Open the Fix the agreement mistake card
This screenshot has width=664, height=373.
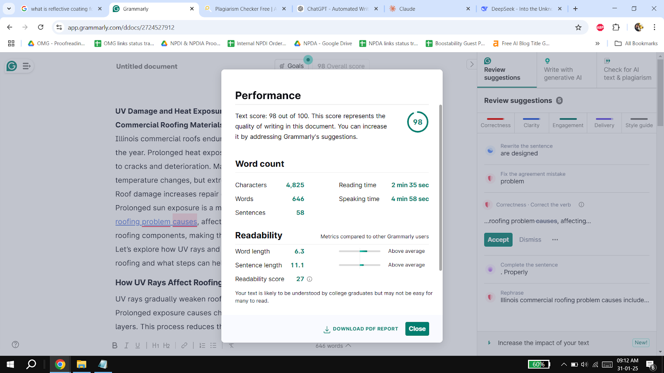pos(567,178)
